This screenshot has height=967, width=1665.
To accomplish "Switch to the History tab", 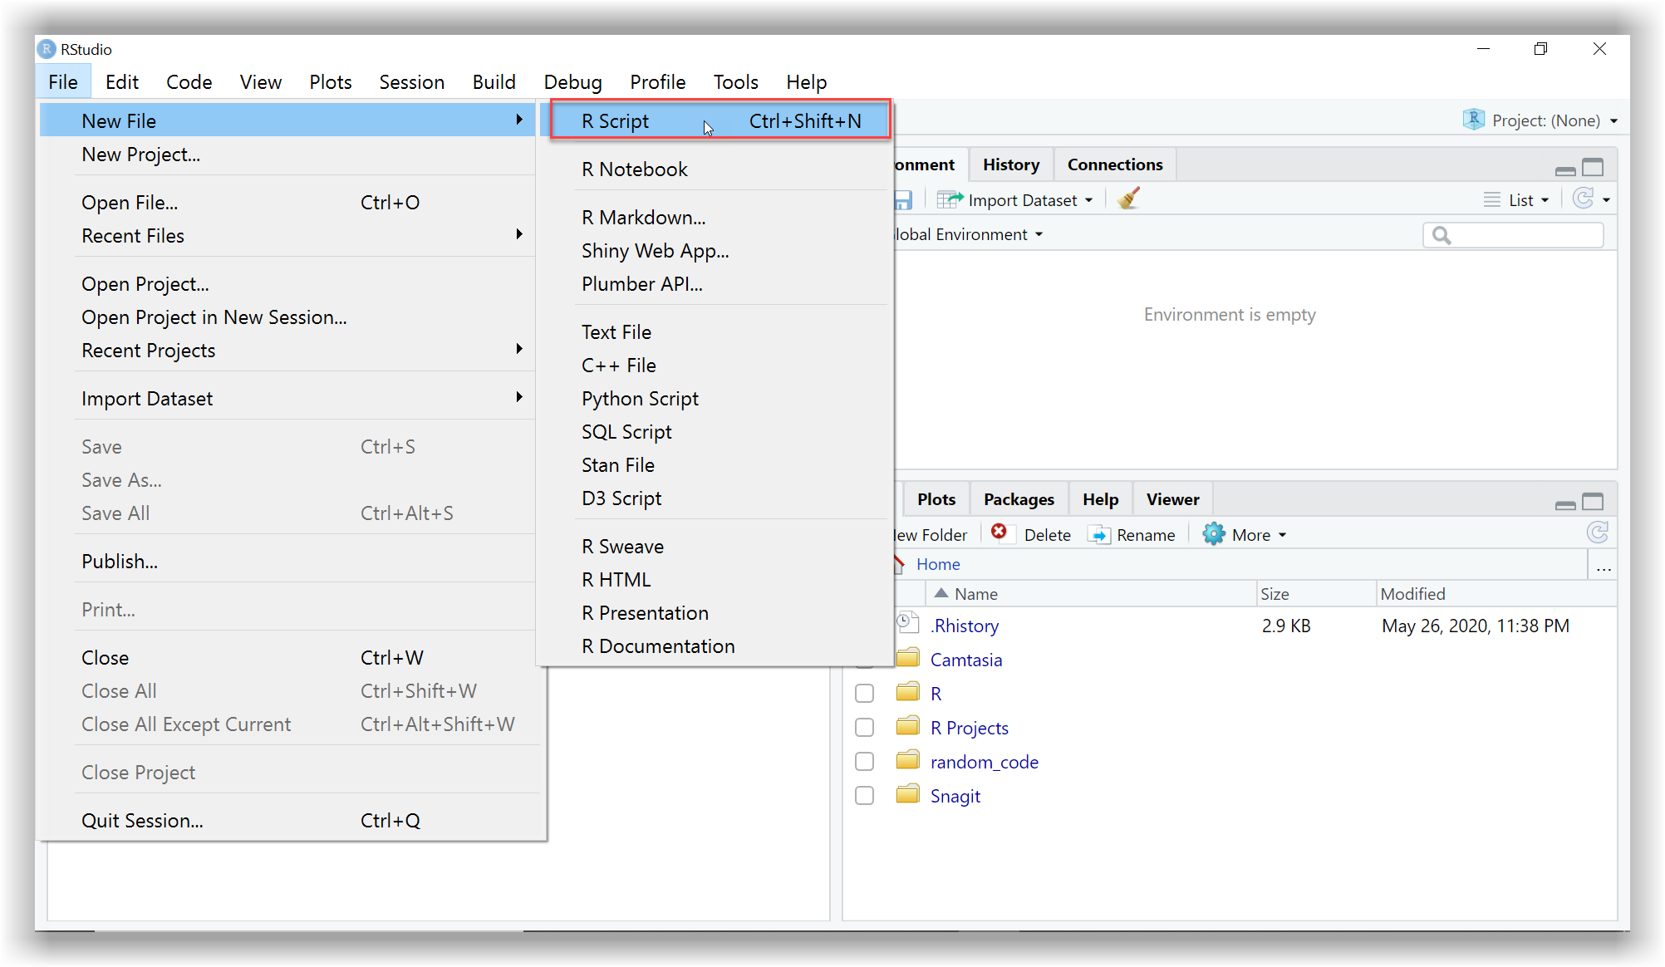I will click(x=1010, y=164).
